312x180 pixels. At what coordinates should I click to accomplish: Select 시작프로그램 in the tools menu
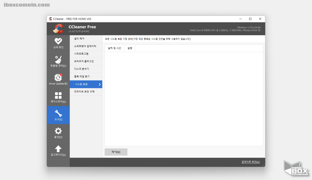(82, 54)
